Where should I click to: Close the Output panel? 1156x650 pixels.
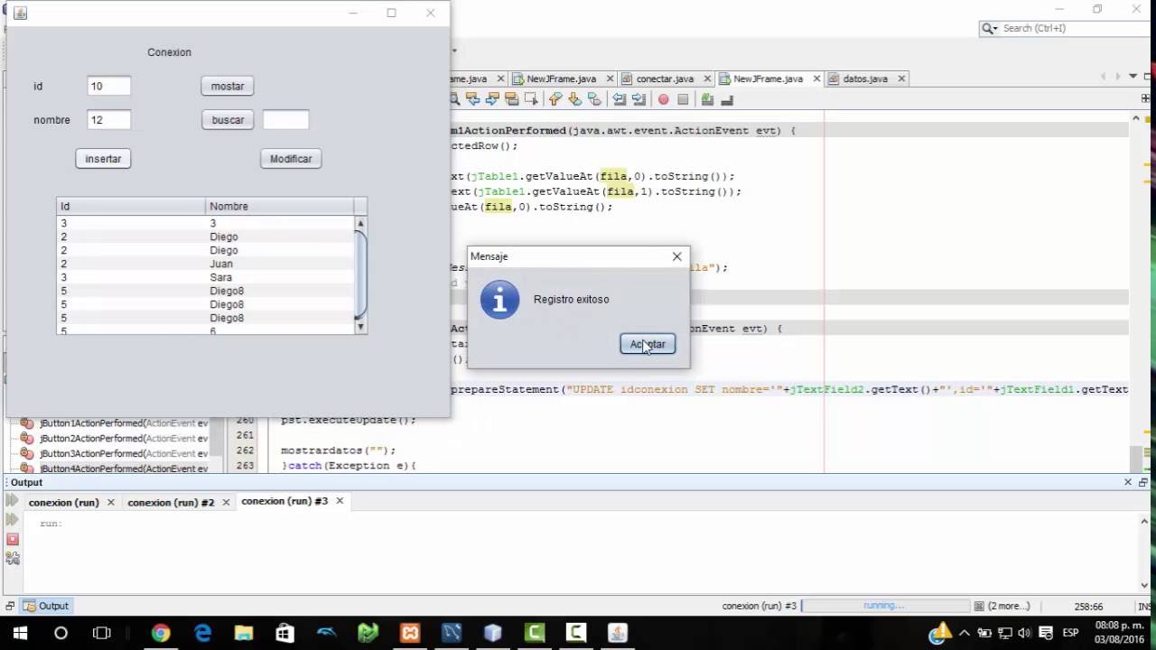[1127, 482]
